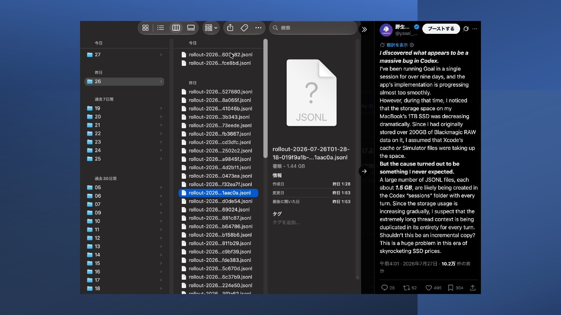Click the next-image arrow button
The width and height of the screenshot is (561, 315).
pos(364,171)
